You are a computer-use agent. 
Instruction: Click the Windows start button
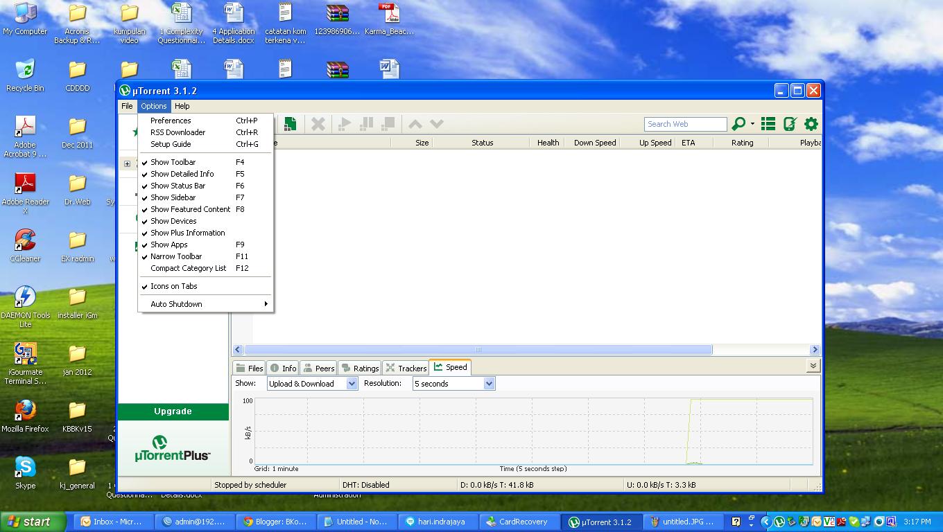pos(33,522)
